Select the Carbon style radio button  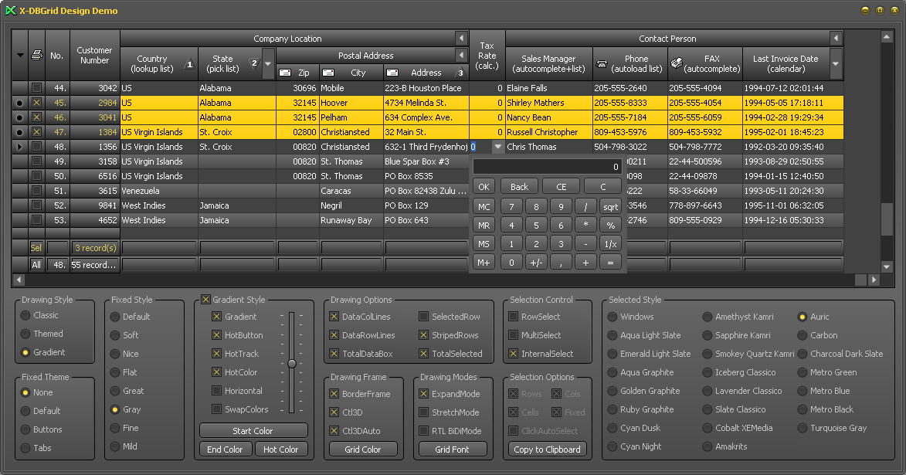[803, 335]
